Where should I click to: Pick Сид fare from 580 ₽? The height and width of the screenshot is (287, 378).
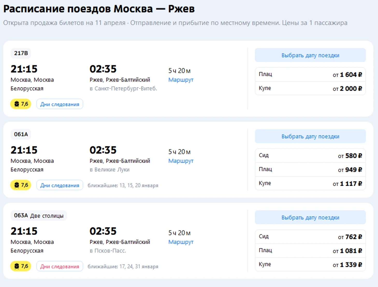click(x=310, y=156)
